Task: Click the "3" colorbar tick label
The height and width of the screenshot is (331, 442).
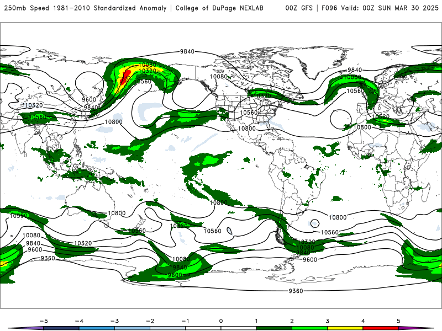Action: tap(327, 321)
